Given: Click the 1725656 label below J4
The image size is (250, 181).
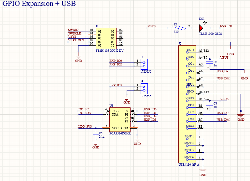Looking at the screenshot, I should coord(146,96).
